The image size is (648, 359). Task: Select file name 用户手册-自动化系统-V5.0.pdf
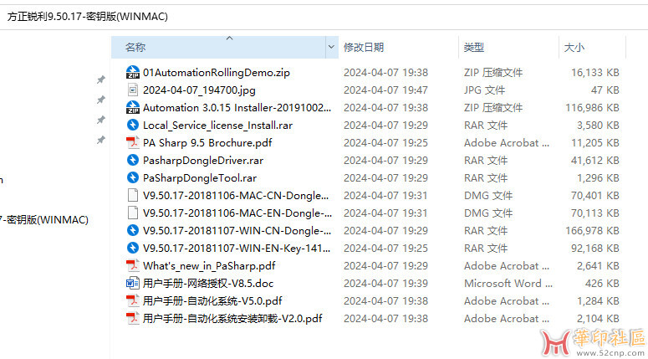[x=212, y=300]
